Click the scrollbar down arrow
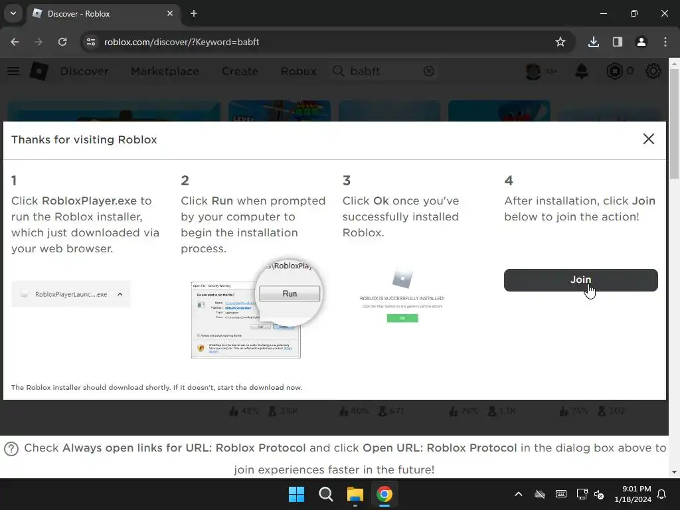Viewport: 680px width, 510px height. pyautogui.click(x=674, y=472)
